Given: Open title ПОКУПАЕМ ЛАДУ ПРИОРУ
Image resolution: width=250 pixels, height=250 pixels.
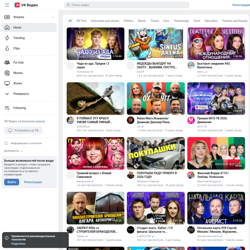Looking at the screenshot, I should tap(157, 175).
